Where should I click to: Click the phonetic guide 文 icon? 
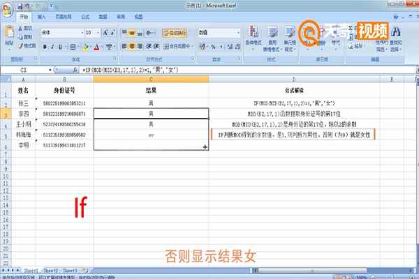click(109, 47)
